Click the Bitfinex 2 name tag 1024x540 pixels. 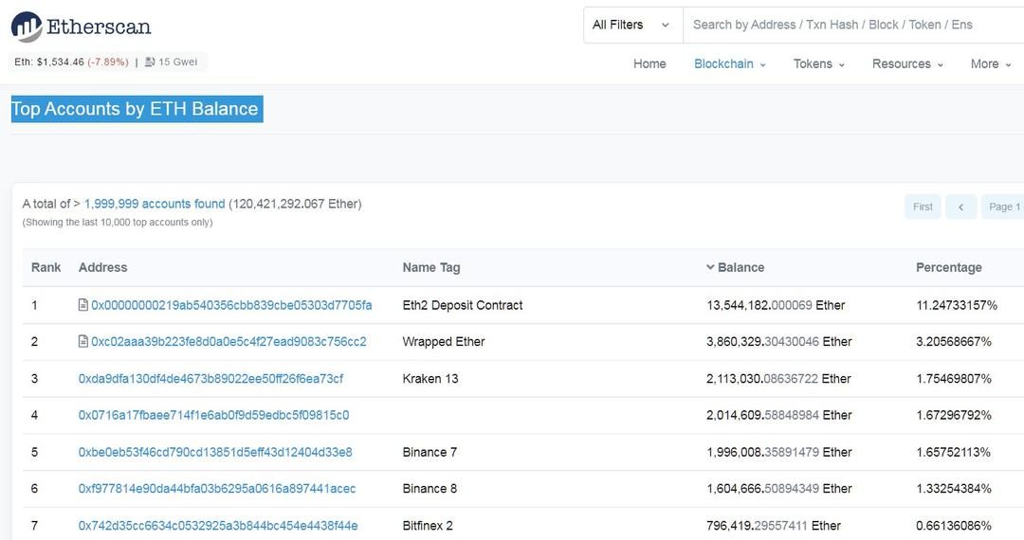428,526
